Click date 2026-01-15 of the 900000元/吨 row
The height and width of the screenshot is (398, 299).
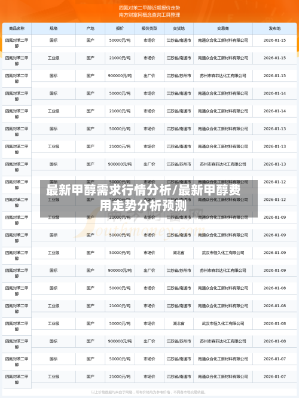pyautogui.click(x=274, y=76)
